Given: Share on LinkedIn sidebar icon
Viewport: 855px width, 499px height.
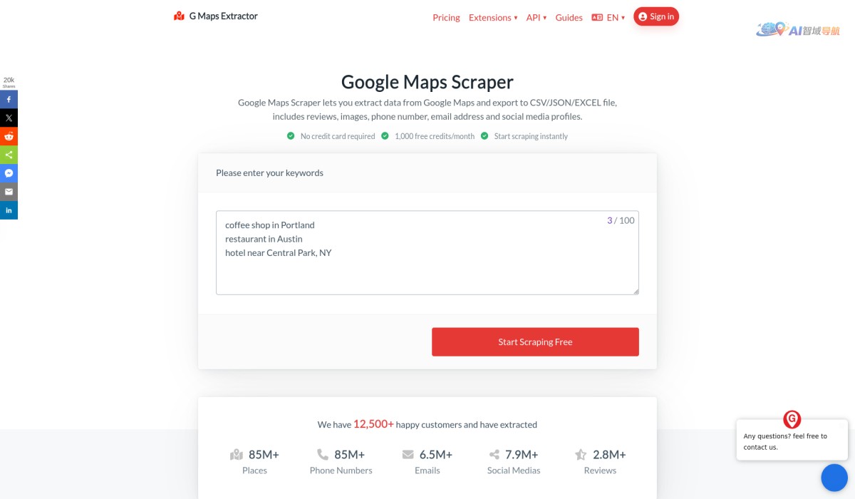Looking at the screenshot, I should point(9,210).
